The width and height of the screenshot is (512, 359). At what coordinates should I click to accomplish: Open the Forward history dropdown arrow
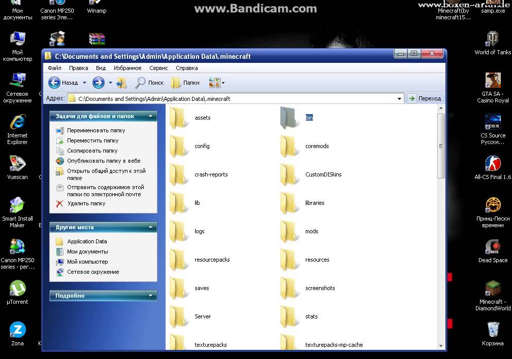pos(110,83)
